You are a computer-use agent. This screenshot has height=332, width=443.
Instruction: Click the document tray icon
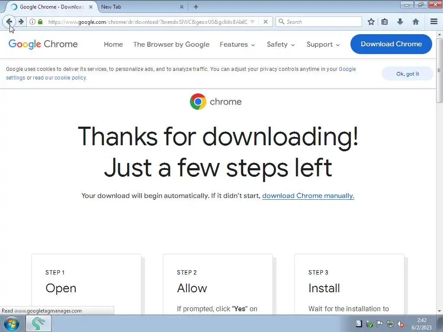pyautogui.click(x=359, y=324)
